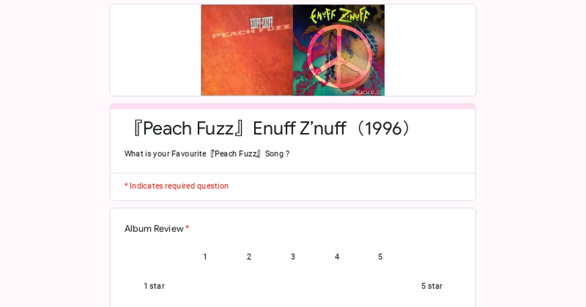The height and width of the screenshot is (307, 586).
Task: Choose rating 3 on the review scale
Action: 293,286
